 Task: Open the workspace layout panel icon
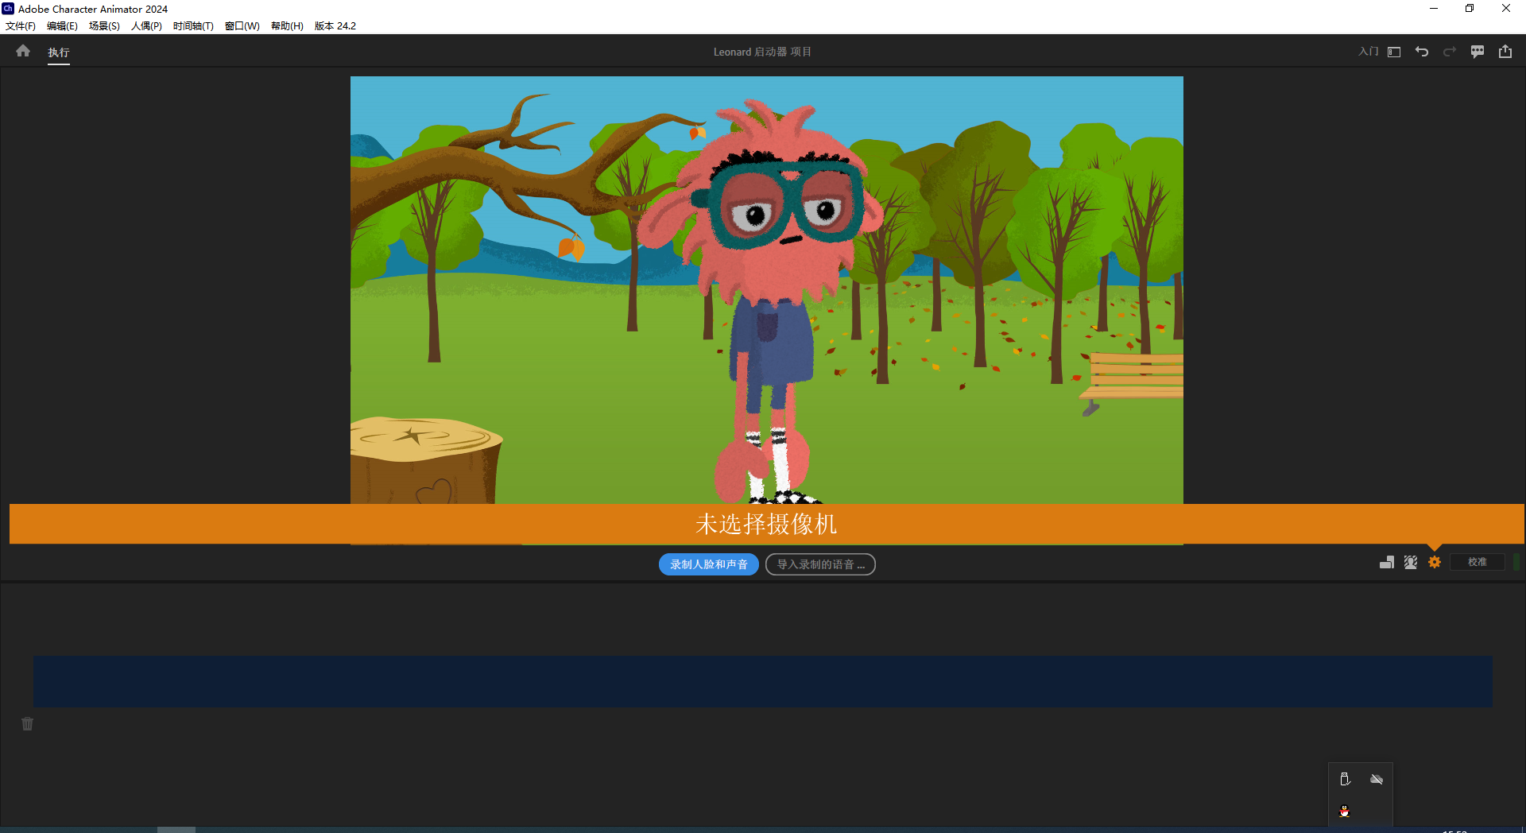coord(1394,52)
